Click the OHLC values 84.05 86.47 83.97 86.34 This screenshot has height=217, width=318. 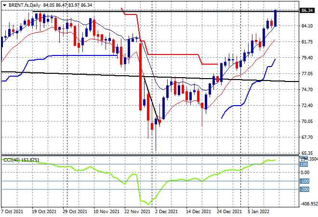point(67,5)
